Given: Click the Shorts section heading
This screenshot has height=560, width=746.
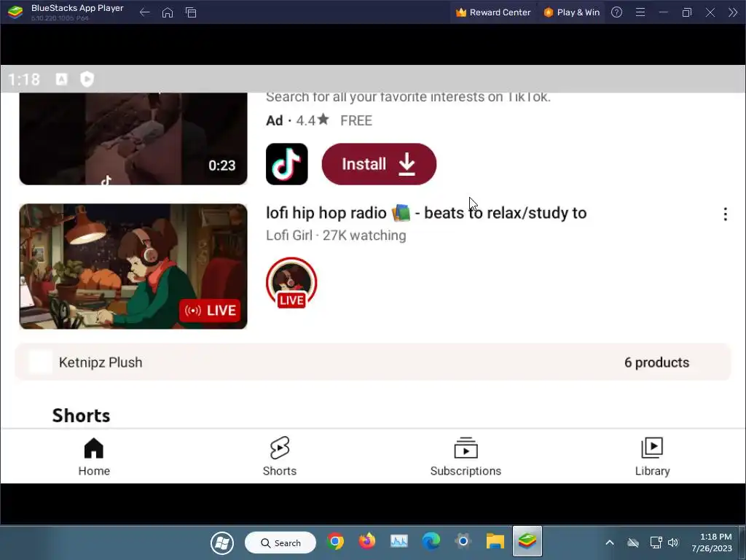Looking at the screenshot, I should (x=81, y=415).
